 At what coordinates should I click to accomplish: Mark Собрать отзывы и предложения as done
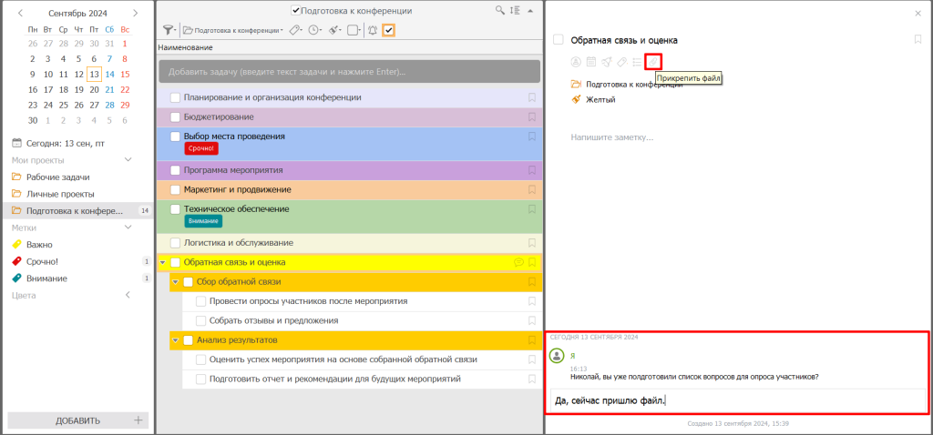click(x=201, y=320)
